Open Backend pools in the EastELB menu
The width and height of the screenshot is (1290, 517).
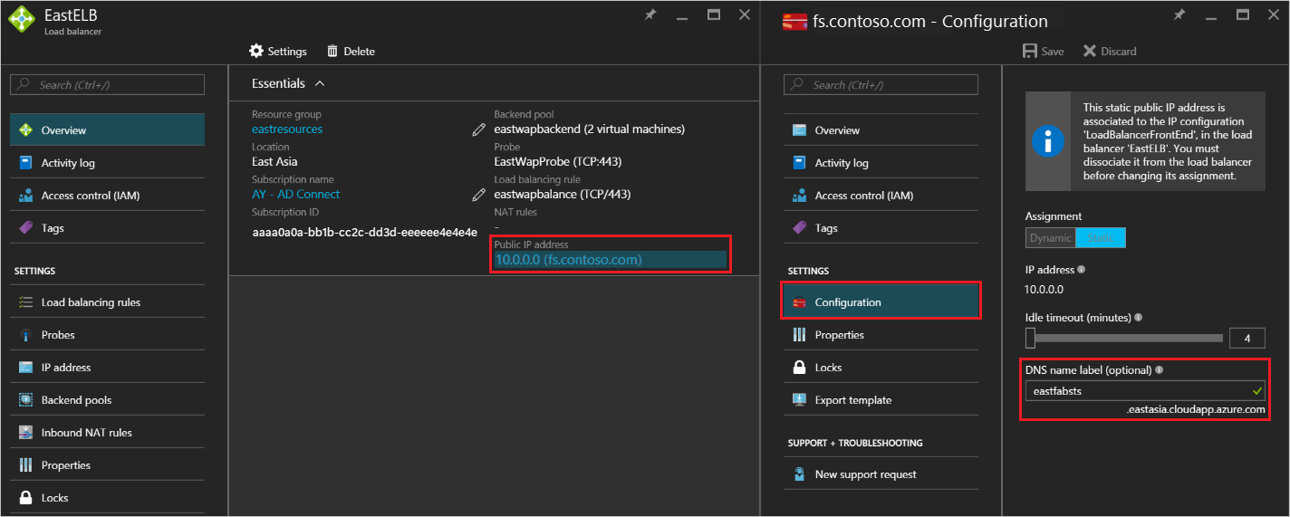point(107,400)
